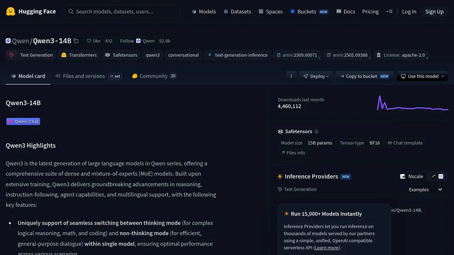Expand the Use this model dropdown
Screen dimensions: 454x255
422,76
